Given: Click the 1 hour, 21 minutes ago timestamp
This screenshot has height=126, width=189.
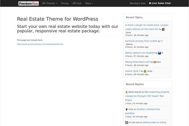Looking at the screenshot, I should pyautogui.click(x=136, y=103).
